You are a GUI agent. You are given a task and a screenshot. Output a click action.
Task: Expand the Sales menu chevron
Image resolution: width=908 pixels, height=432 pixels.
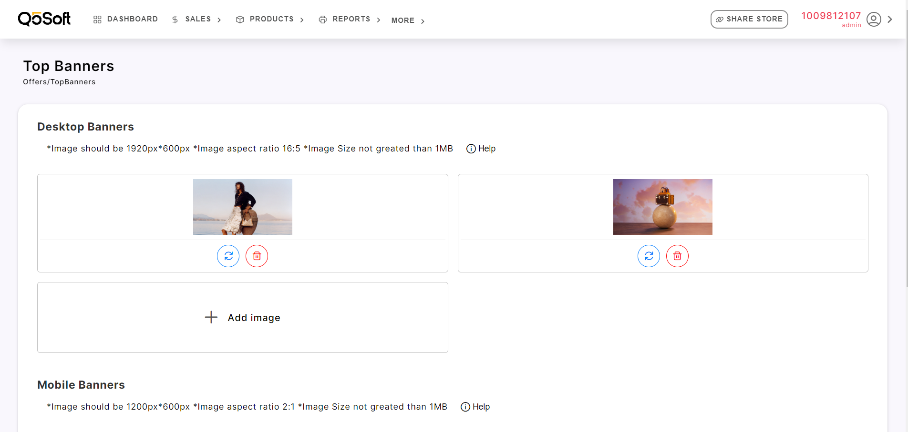(219, 20)
